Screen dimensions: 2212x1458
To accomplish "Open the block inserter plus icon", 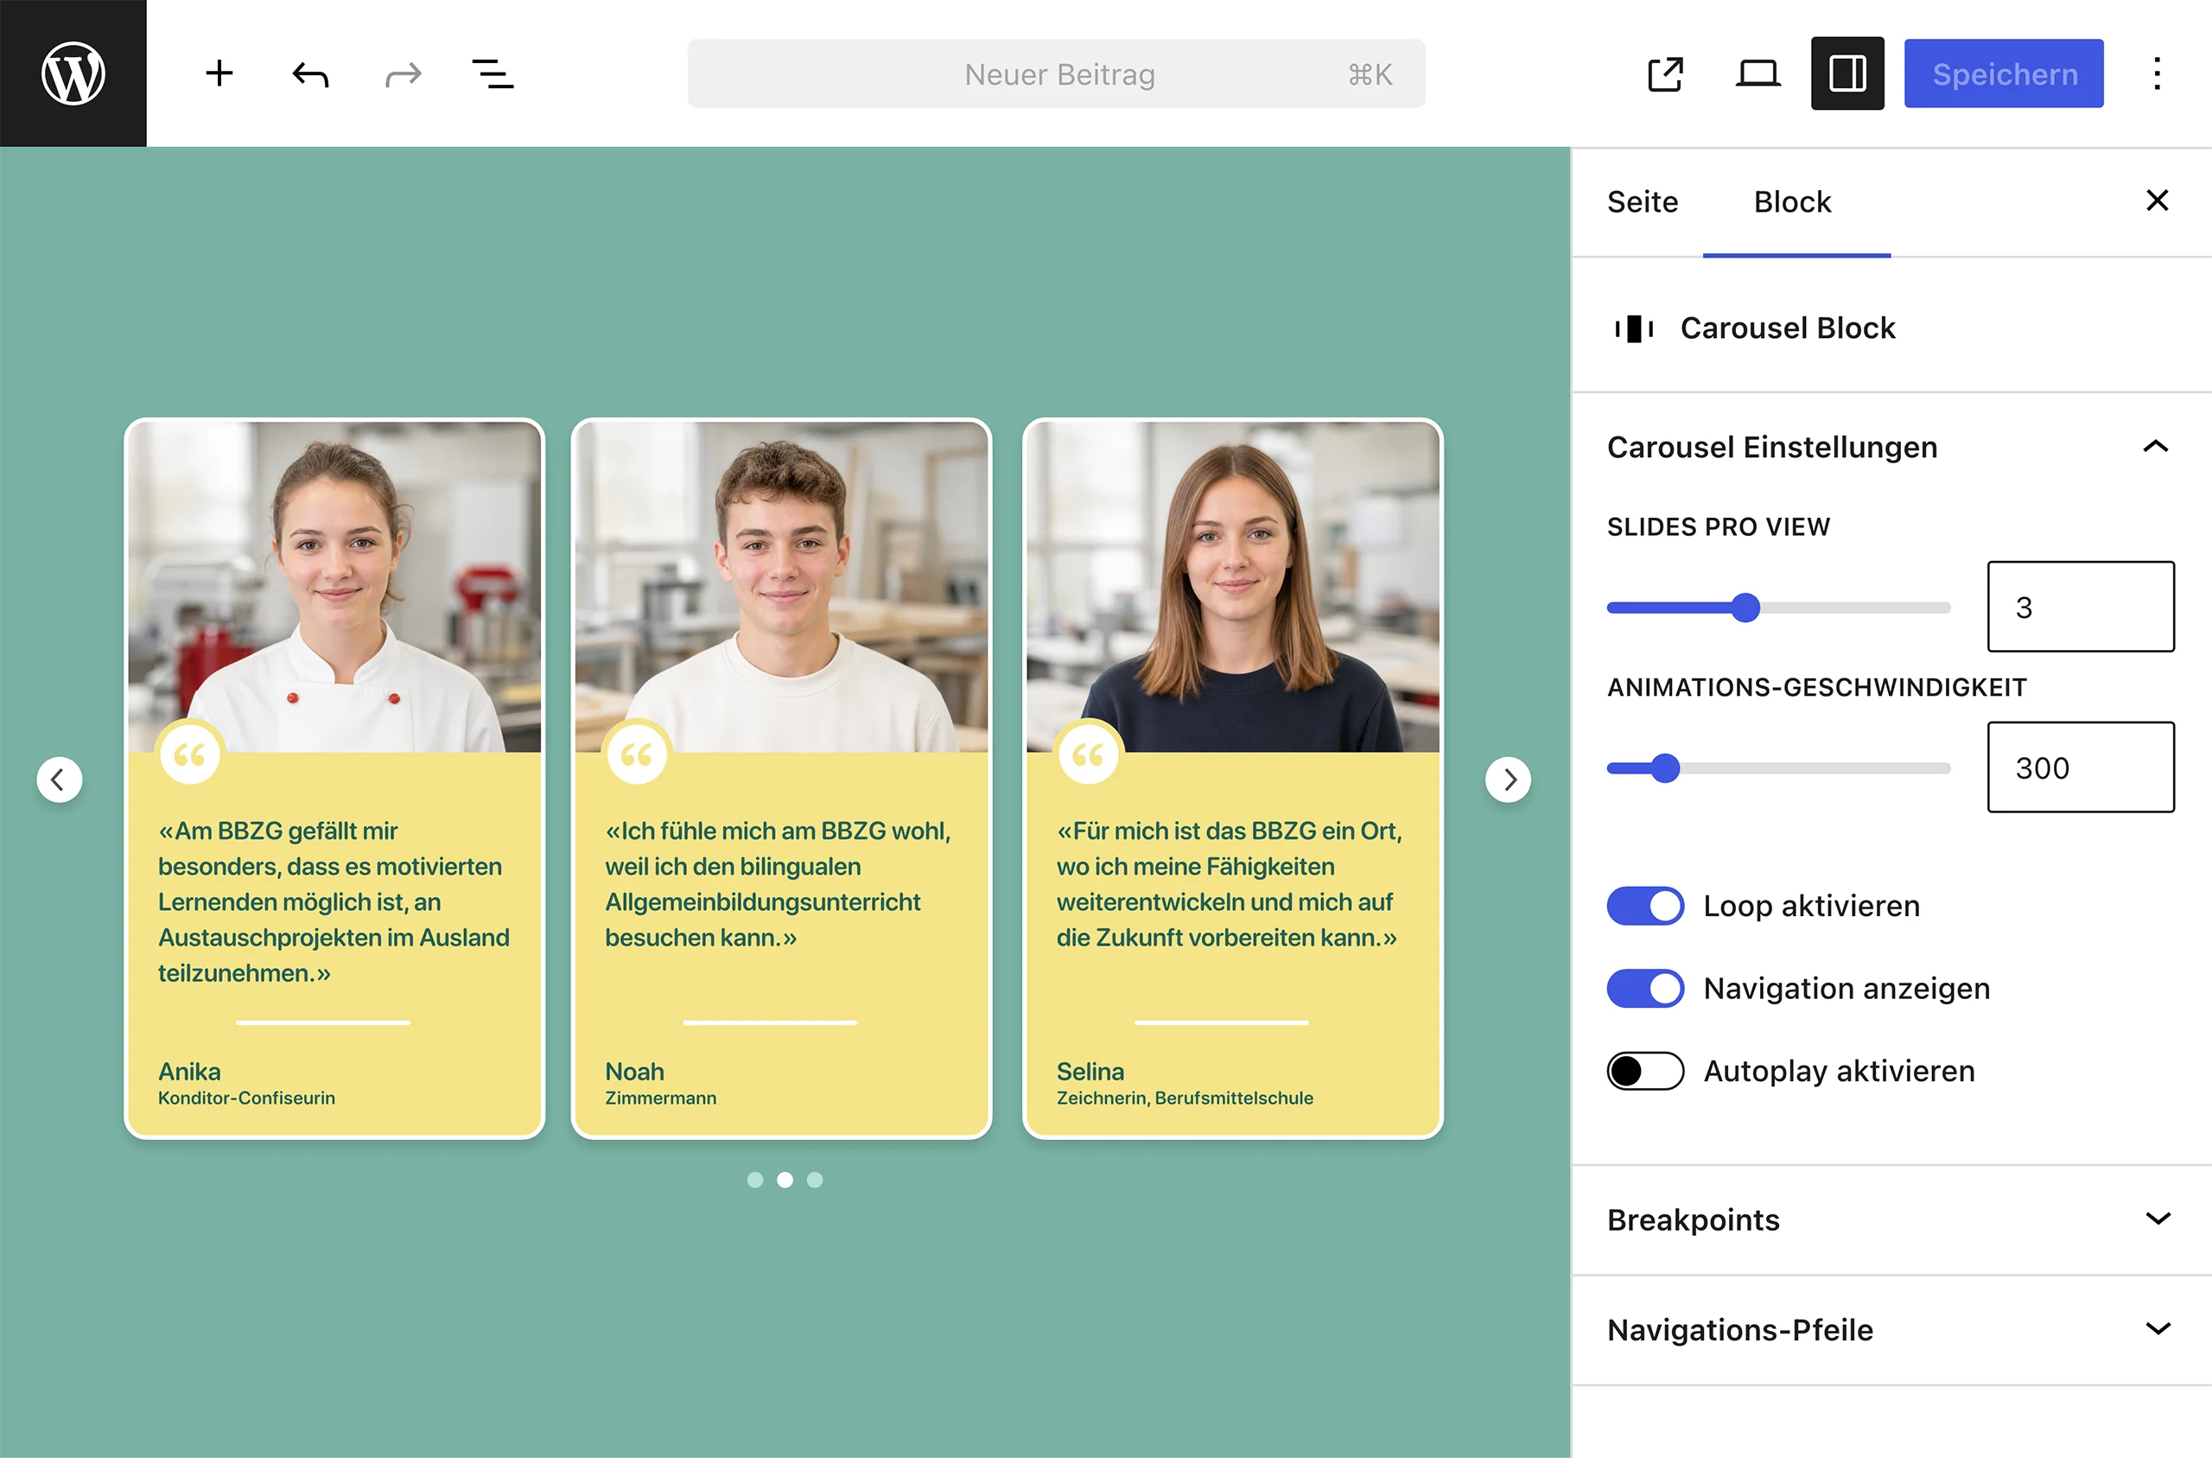I will [x=219, y=73].
